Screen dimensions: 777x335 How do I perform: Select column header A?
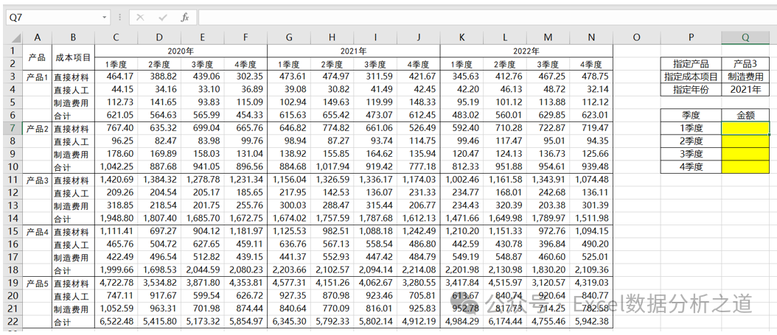[x=37, y=38]
